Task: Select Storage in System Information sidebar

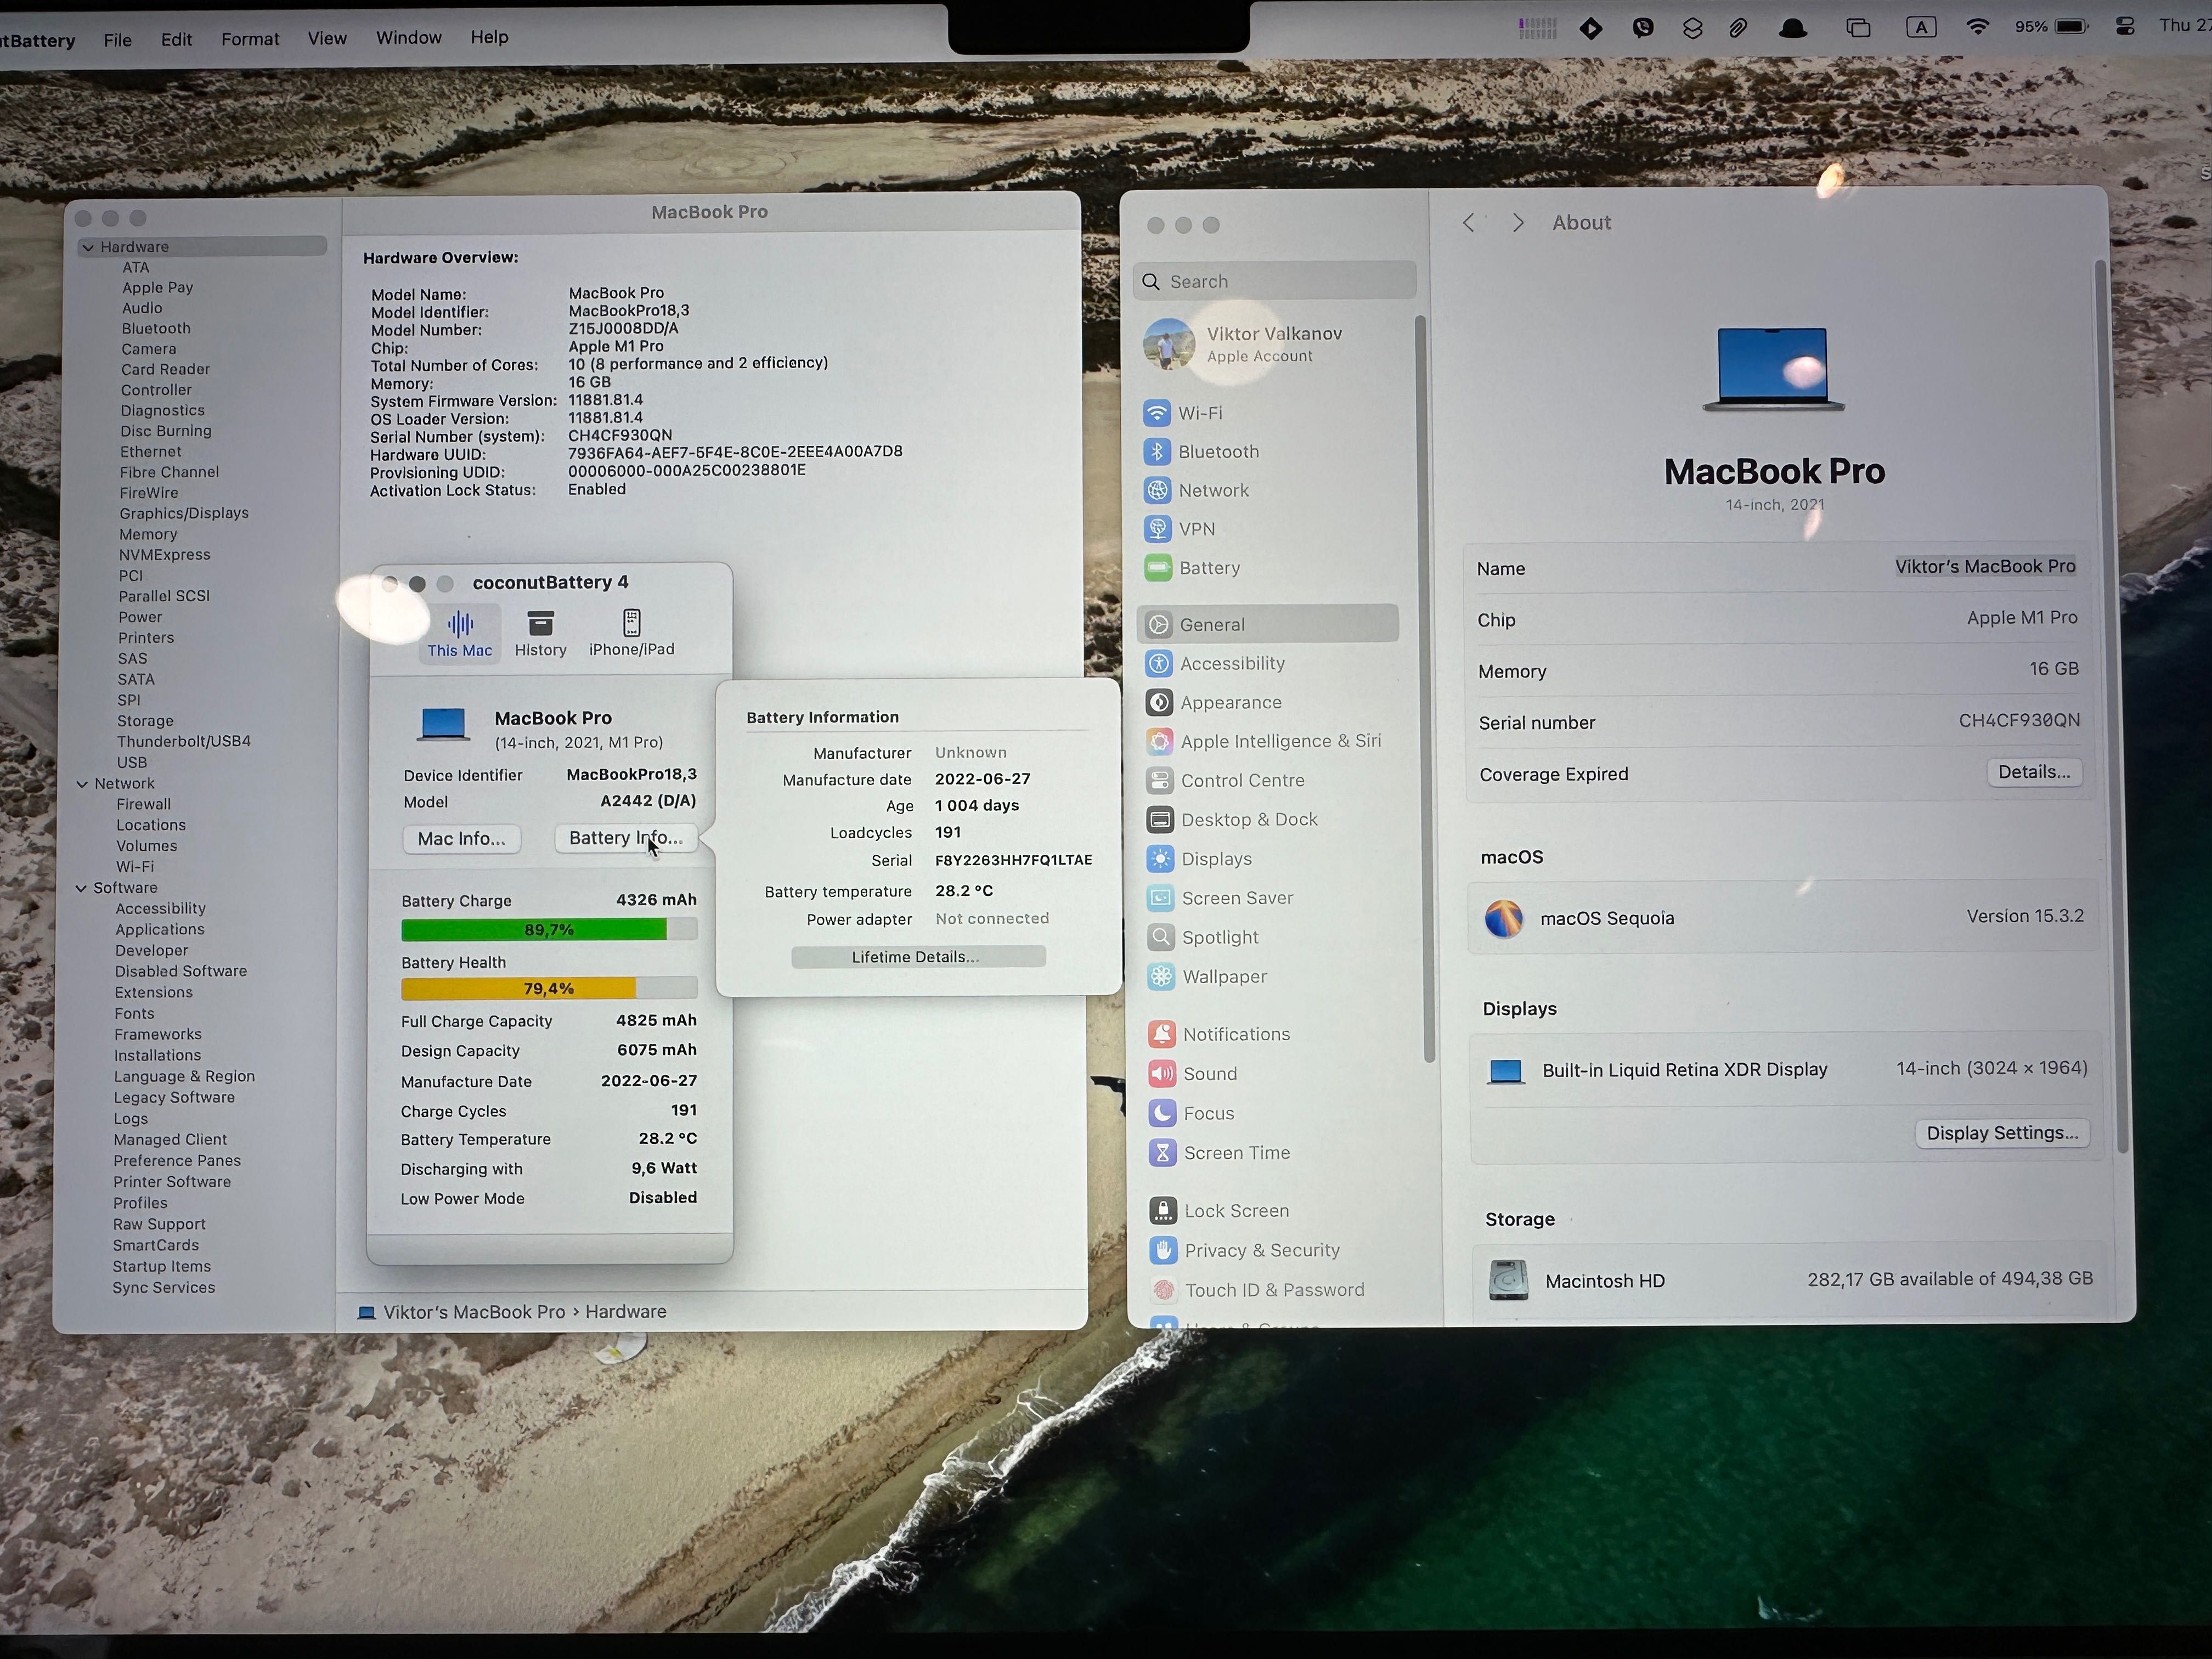Action: point(145,721)
